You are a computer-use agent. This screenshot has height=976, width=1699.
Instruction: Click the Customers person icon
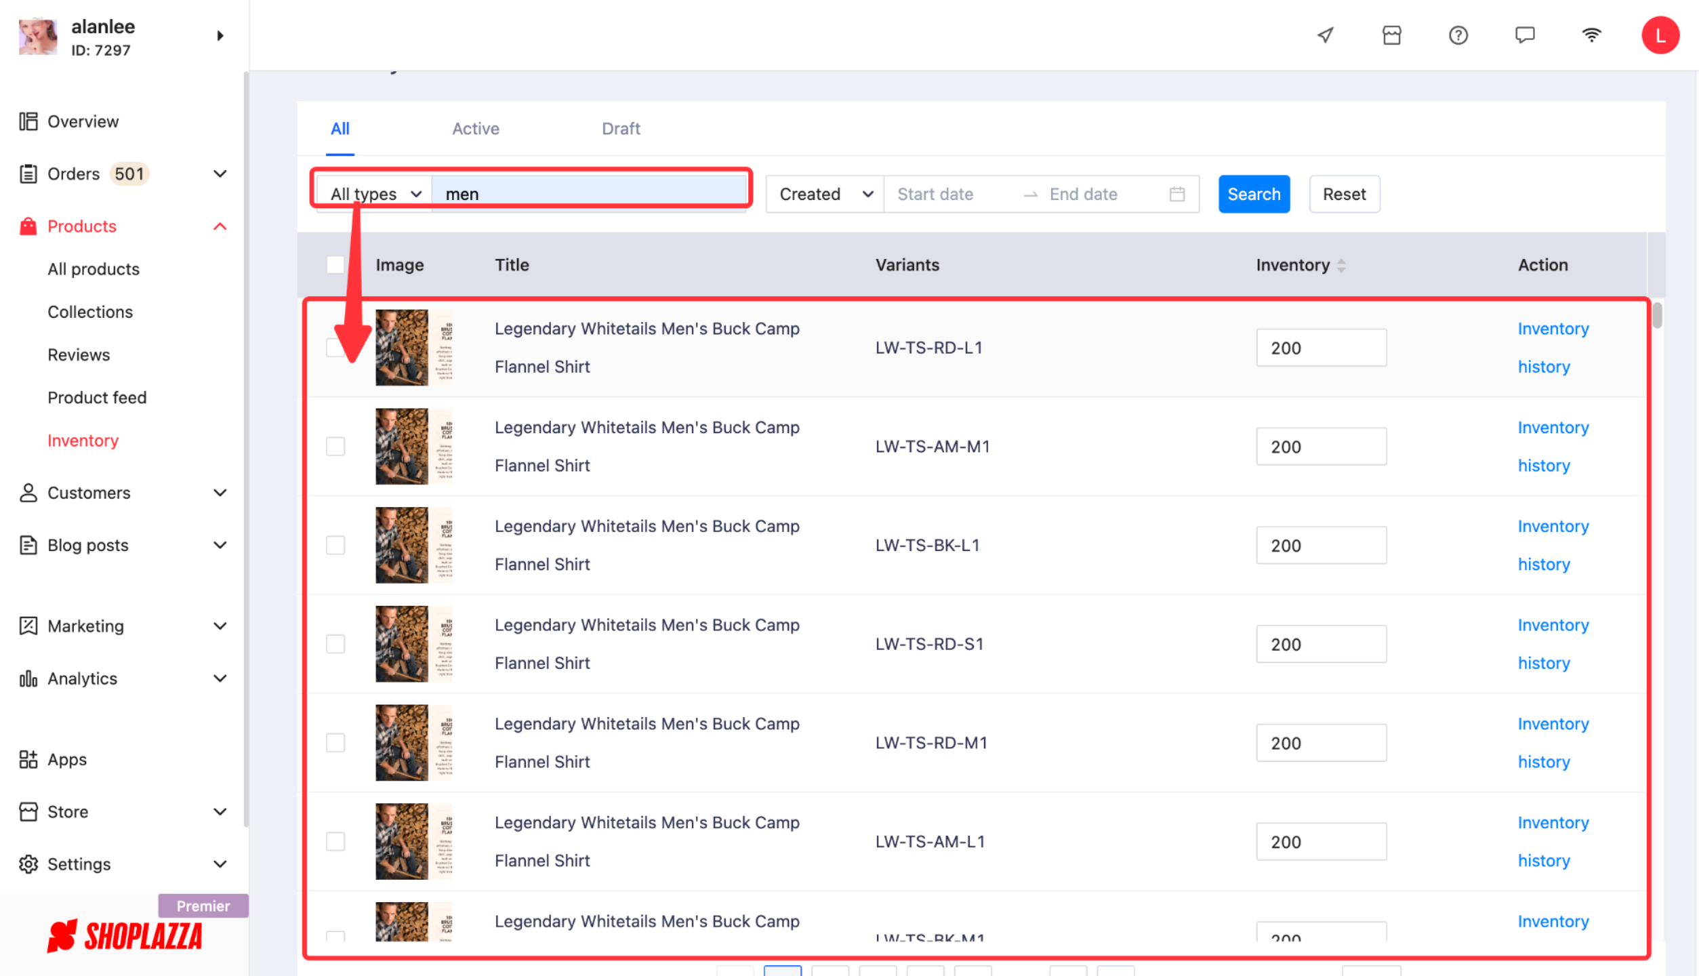pos(28,493)
